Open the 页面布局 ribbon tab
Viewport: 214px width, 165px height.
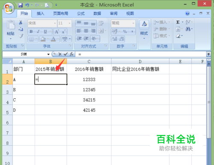coord(61,13)
